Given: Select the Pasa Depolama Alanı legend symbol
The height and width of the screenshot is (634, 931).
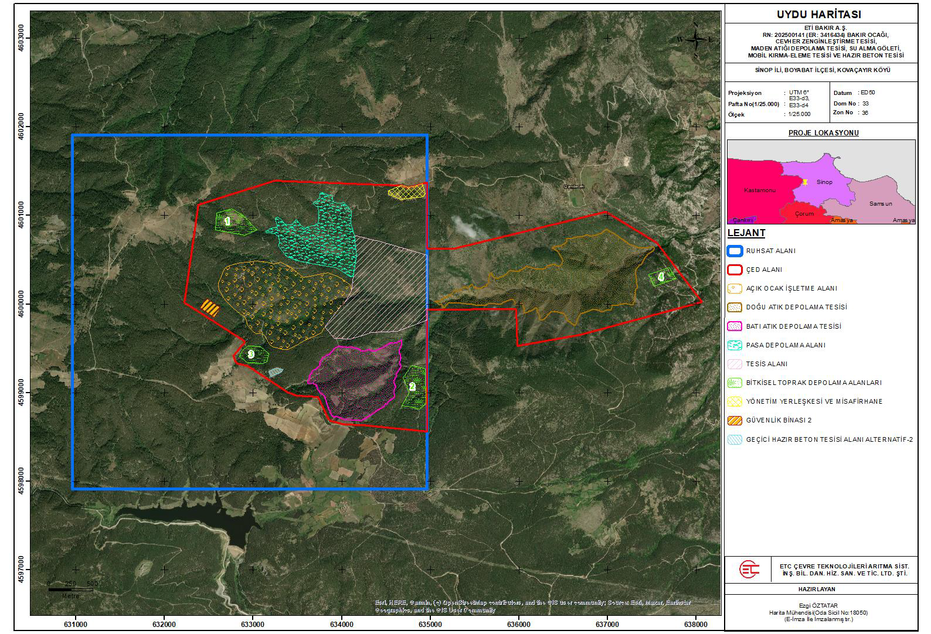Looking at the screenshot, I should point(735,345).
